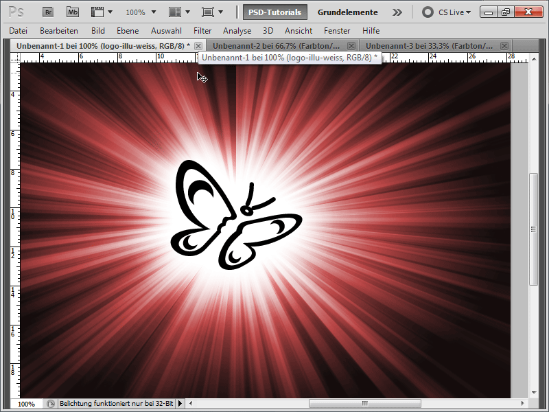This screenshot has width=549, height=412.
Task: Click the horizontal scrollbar thumb
Action: click(x=364, y=404)
